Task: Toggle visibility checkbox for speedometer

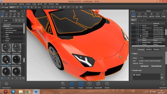Action: [x=138, y=42]
